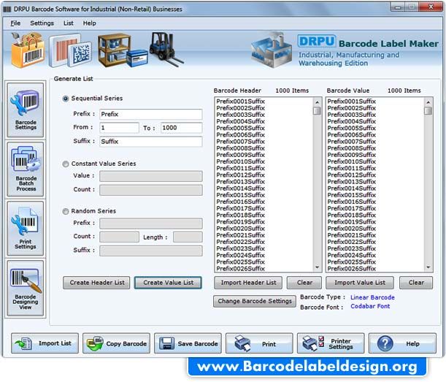
Task: Click the Barcode Value list scroll-up arrow
Action: tap(428, 102)
